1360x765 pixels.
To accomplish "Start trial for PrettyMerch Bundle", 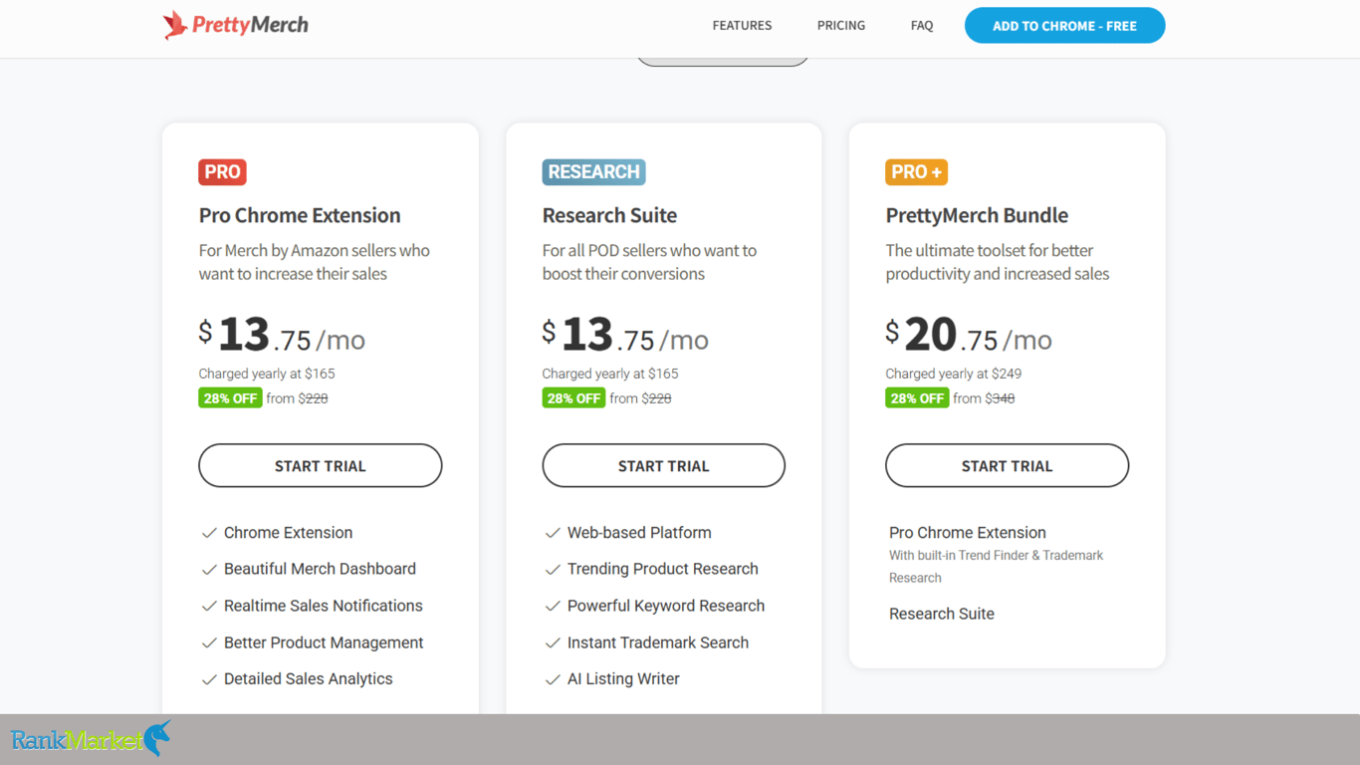I will click(x=1007, y=465).
